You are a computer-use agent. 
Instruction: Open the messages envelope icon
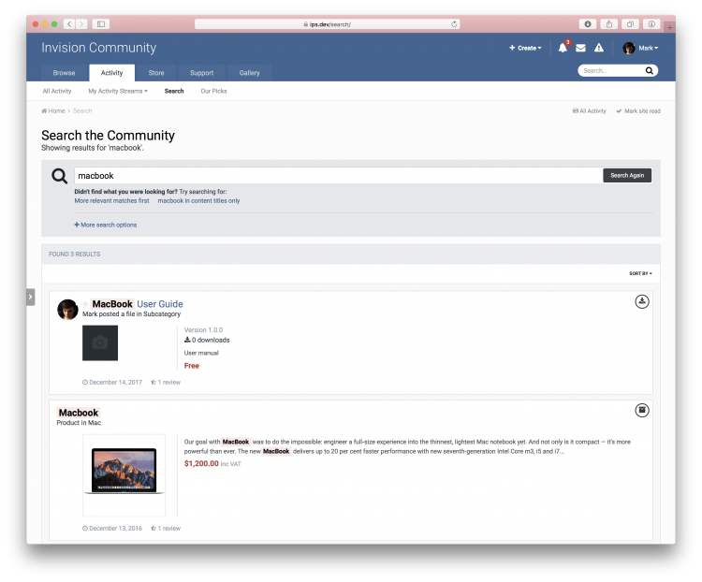580,48
